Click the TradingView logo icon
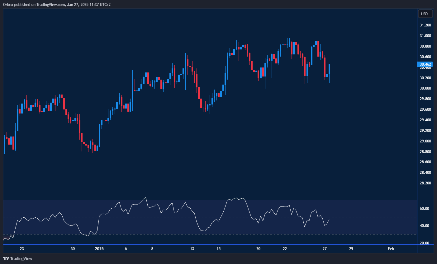Screen dimensions: 437x264 click(6, 258)
